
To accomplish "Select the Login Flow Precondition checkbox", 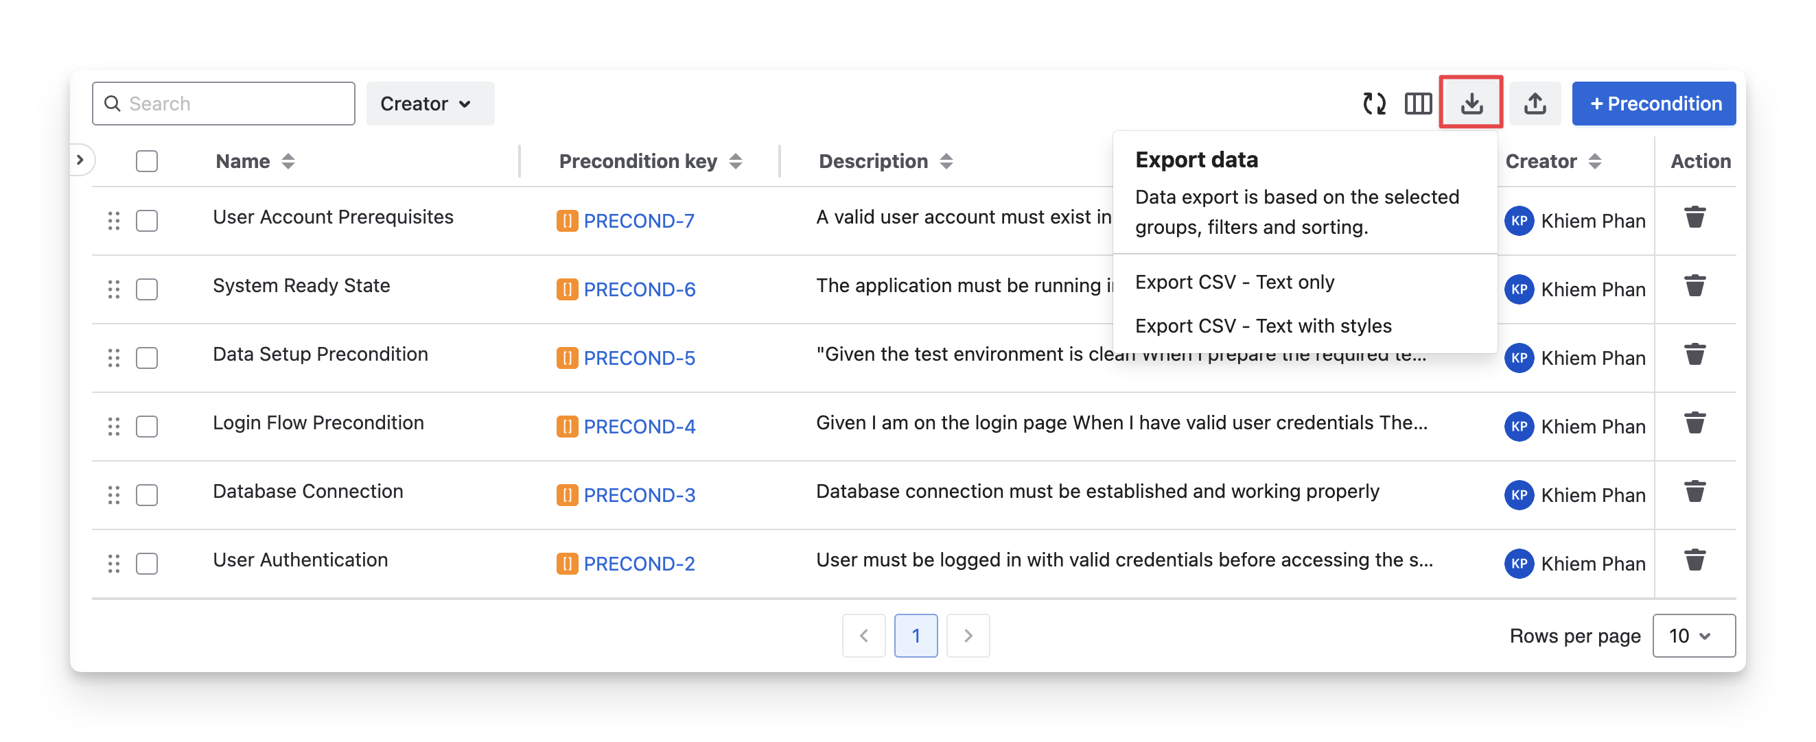I will pos(147,427).
